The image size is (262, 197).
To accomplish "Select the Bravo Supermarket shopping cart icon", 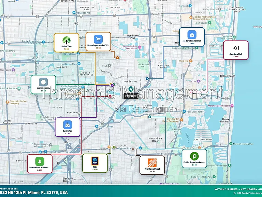I will (x=98, y=39).
